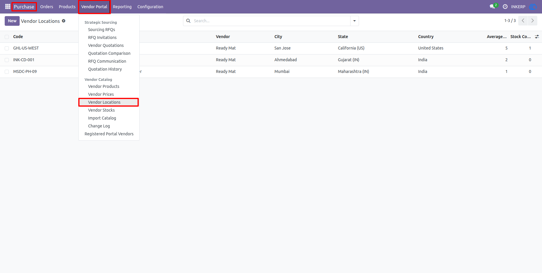Go to previous page arrow
The image size is (542, 273).
pyautogui.click(x=523, y=21)
